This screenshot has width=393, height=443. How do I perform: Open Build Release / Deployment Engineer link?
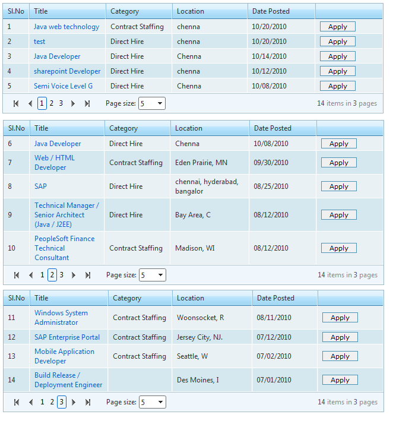(x=68, y=380)
